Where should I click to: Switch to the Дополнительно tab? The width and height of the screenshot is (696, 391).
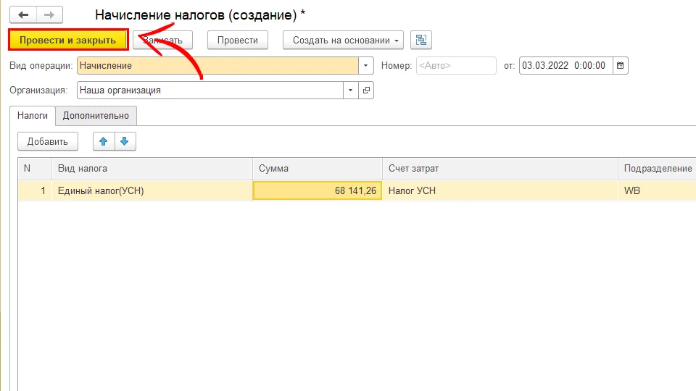click(x=96, y=116)
